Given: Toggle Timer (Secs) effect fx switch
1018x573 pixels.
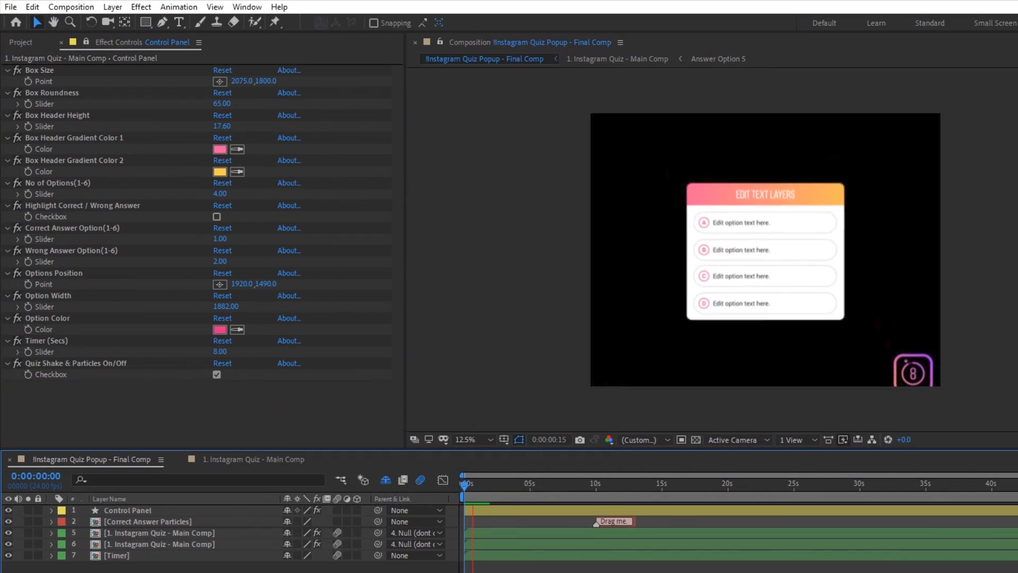Looking at the screenshot, I should [x=17, y=341].
